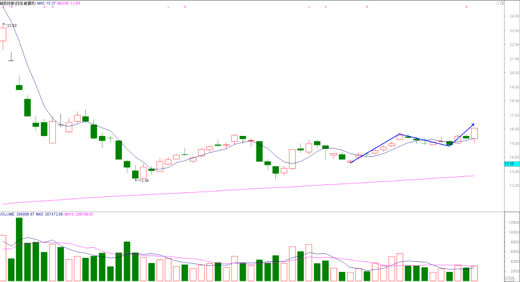Click the VOLUME: 306086.97 label

[x=17, y=214]
